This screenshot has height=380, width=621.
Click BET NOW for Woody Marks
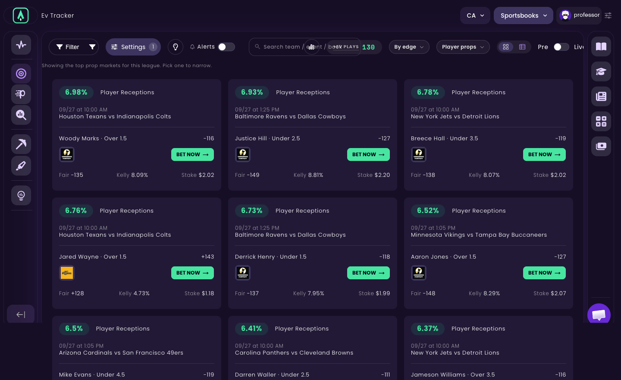192,154
